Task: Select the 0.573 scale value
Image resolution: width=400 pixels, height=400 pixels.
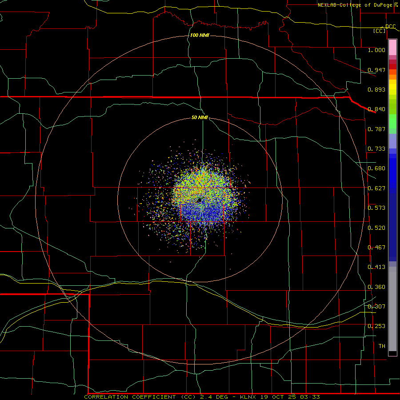Action: (x=376, y=208)
